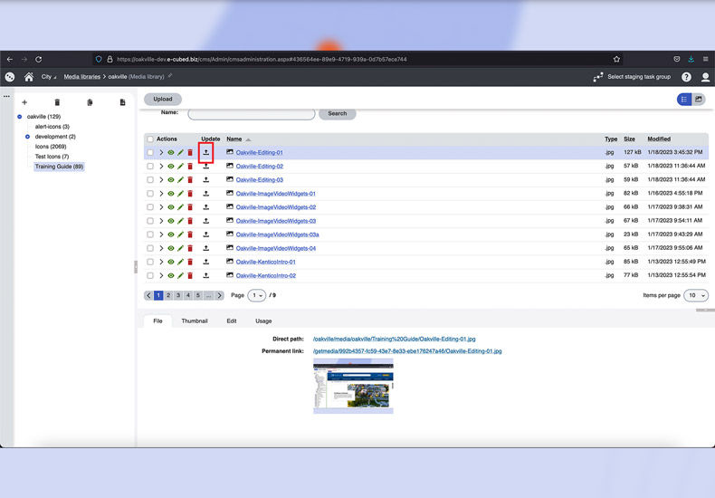Click the Name search input field
The height and width of the screenshot is (498, 715).
point(251,114)
